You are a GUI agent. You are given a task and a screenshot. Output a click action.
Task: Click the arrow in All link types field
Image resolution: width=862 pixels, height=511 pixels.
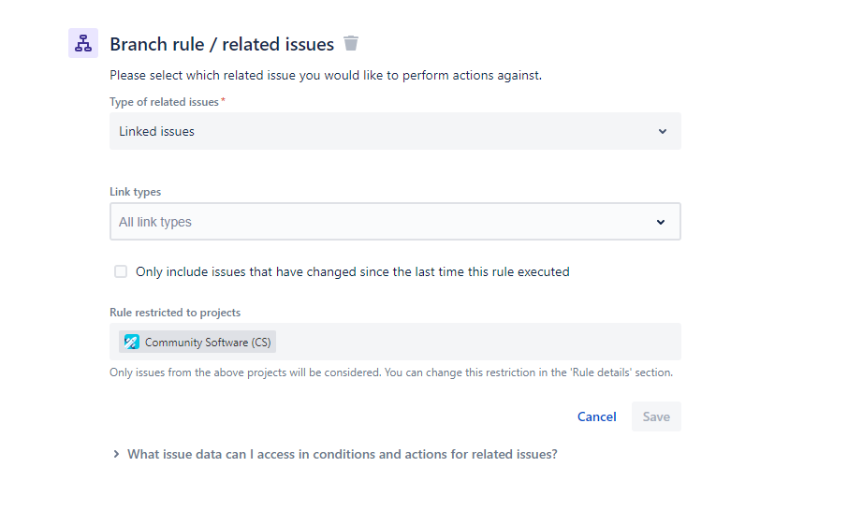click(661, 222)
